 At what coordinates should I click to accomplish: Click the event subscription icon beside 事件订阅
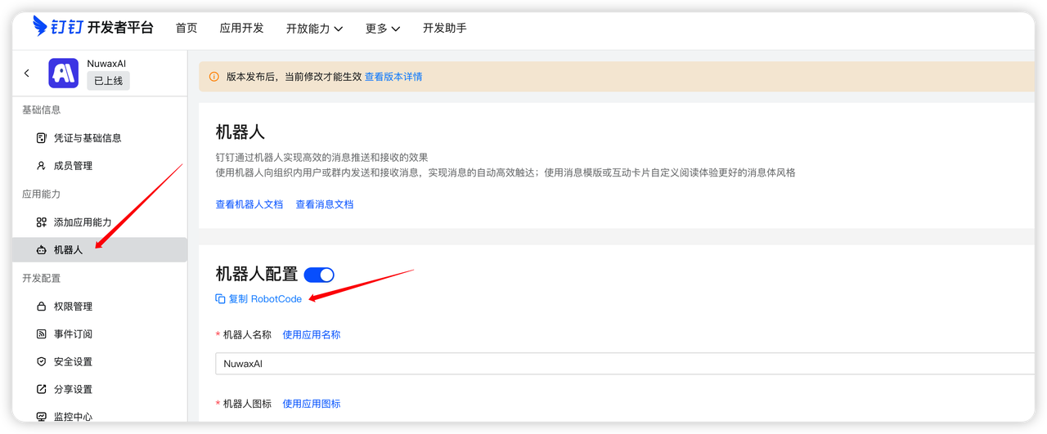(x=42, y=334)
